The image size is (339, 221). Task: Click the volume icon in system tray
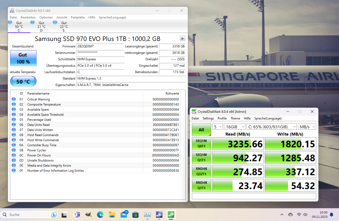pos(305,215)
